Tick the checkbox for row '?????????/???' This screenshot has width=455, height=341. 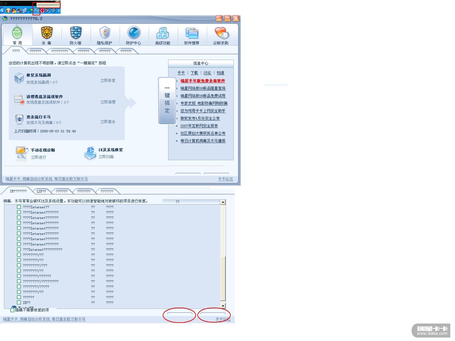coord(19,265)
